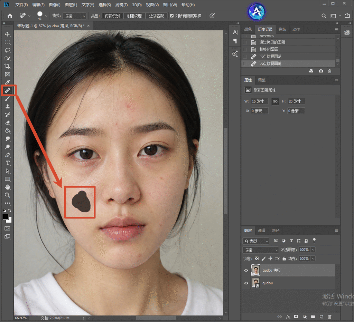The width and height of the screenshot is (354, 322).
Task: Toggle lock all padlock icon
Action: coord(284,258)
